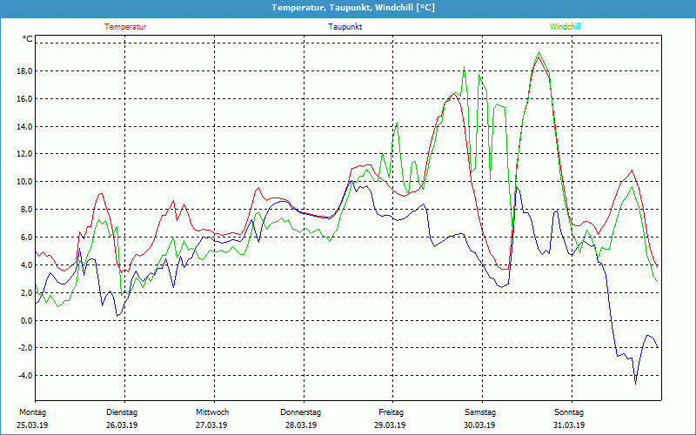
Task: Click the 4,0 y-axis value
Action: tap(27, 265)
